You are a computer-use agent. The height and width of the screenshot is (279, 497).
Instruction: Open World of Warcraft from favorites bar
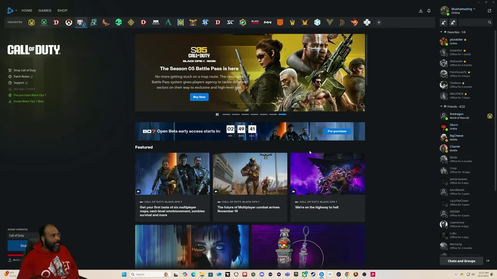(x=31, y=22)
